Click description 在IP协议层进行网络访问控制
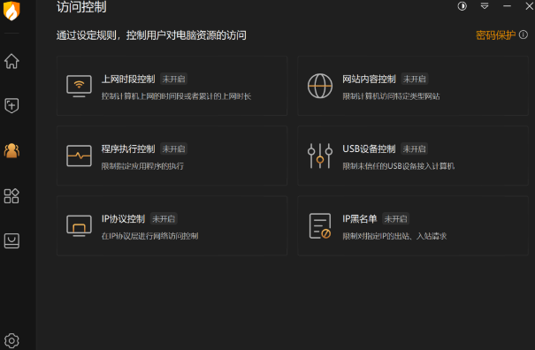The image size is (535, 350). tap(149, 236)
